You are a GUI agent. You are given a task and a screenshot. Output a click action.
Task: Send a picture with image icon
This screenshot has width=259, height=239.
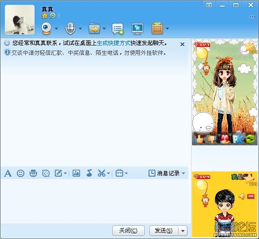(76, 173)
